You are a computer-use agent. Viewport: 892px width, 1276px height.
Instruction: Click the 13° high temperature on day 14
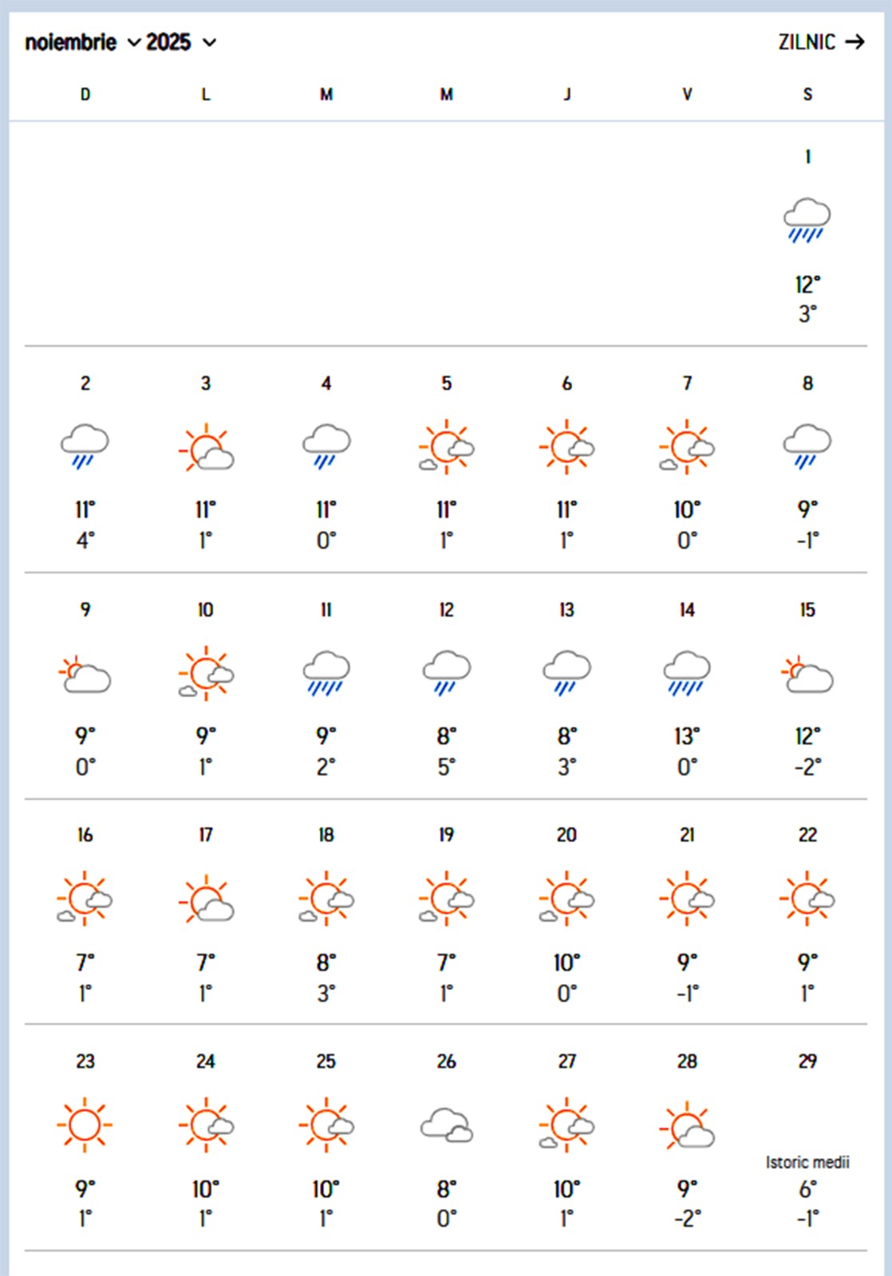(687, 736)
